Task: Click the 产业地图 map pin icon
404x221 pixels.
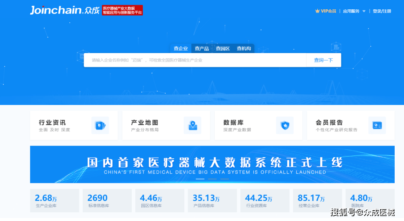Action: click(x=192, y=125)
